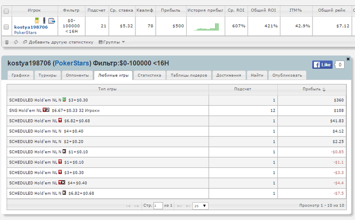The height and width of the screenshot is (220, 355).
Task: Click the 607% average ROI value
Action: tap(239, 26)
